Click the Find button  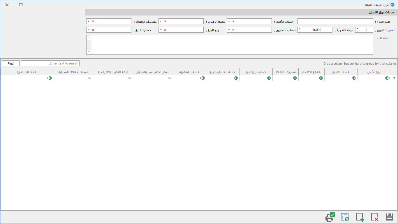11,63
